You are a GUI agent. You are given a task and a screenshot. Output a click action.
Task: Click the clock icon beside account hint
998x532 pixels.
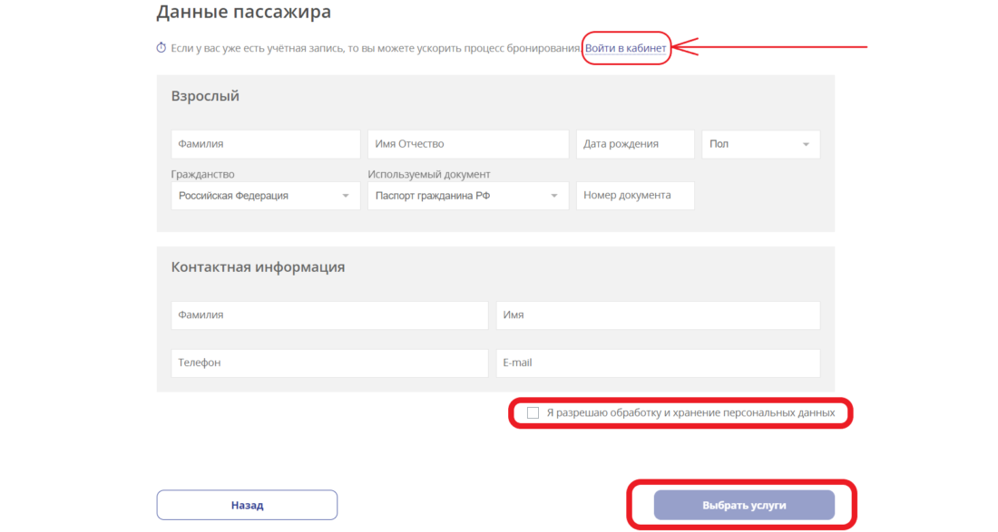click(x=161, y=47)
